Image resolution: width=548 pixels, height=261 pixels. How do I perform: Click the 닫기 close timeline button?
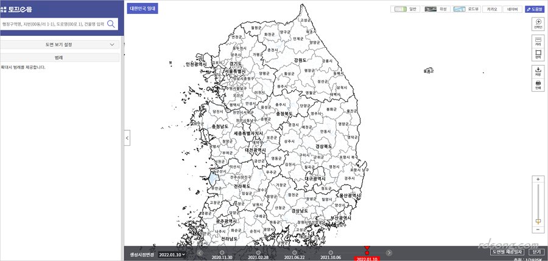pos(536,251)
